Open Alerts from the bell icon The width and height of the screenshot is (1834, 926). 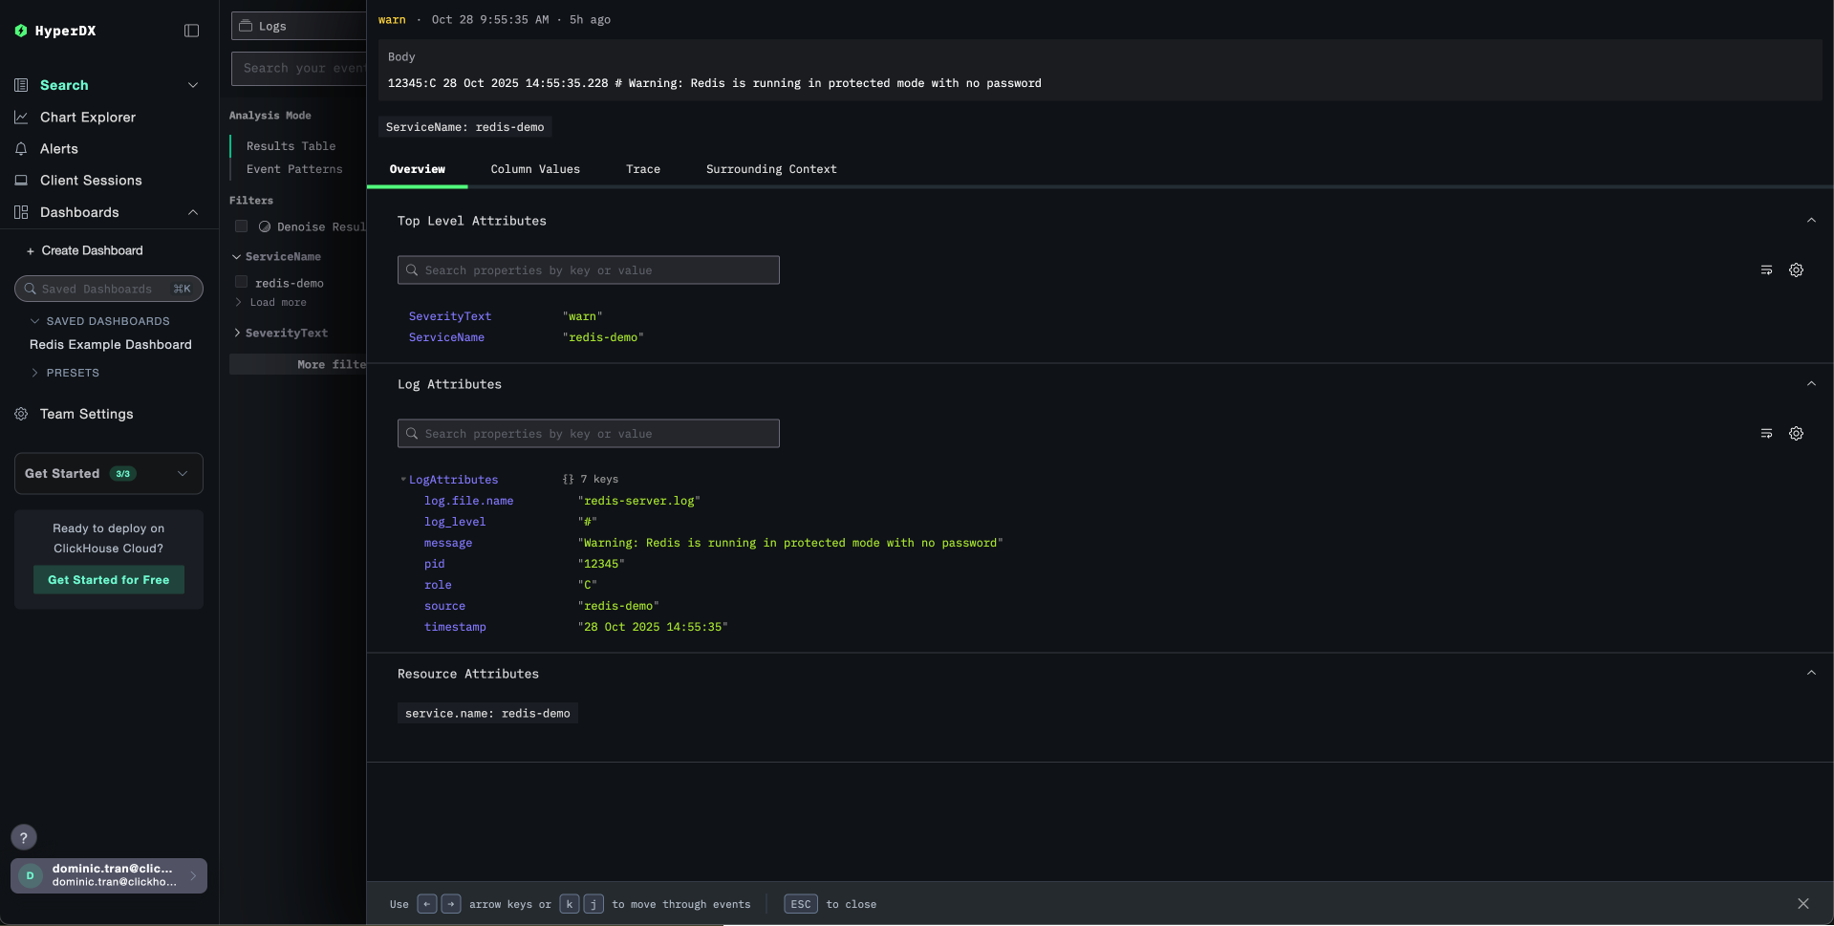click(21, 149)
